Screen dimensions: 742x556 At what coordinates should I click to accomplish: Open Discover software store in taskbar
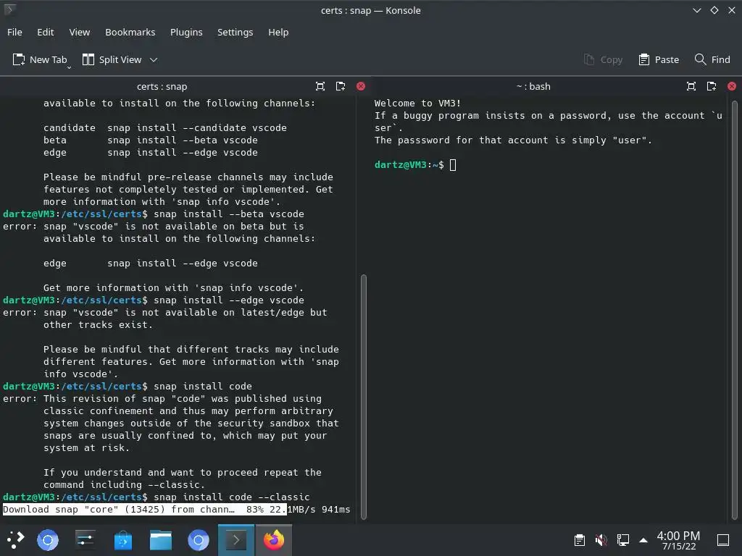[123, 540]
